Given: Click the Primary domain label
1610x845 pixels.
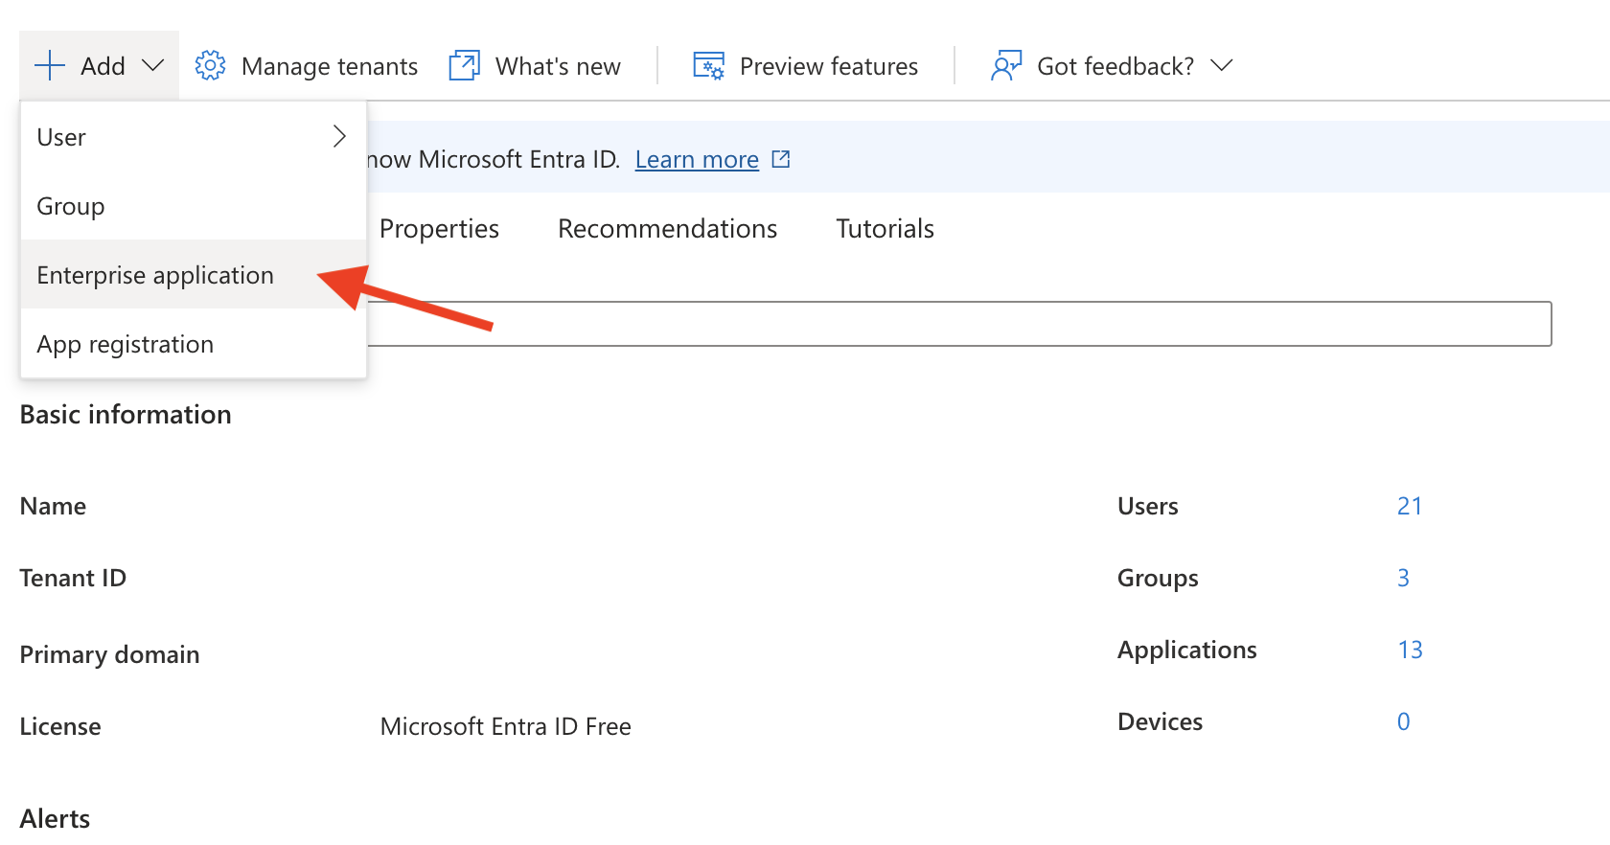Looking at the screenshot, I should 109,654.
